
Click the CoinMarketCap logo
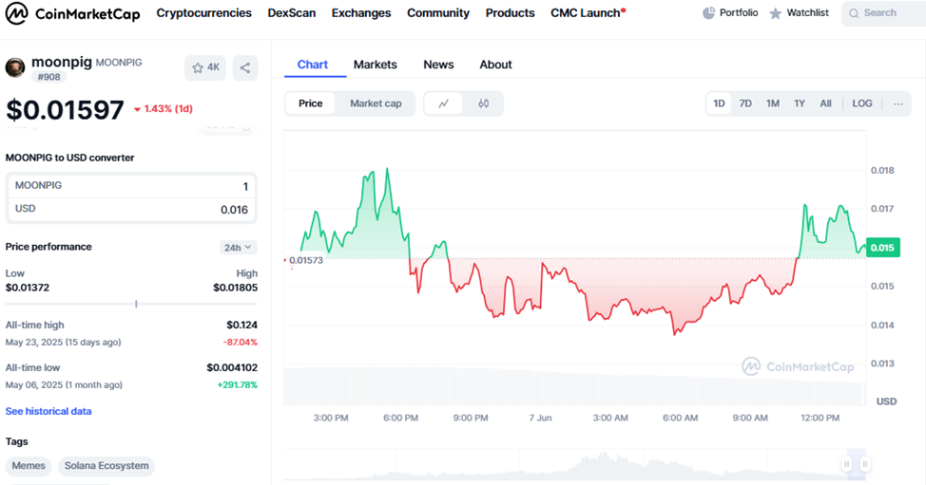click(x=72, y=13)
